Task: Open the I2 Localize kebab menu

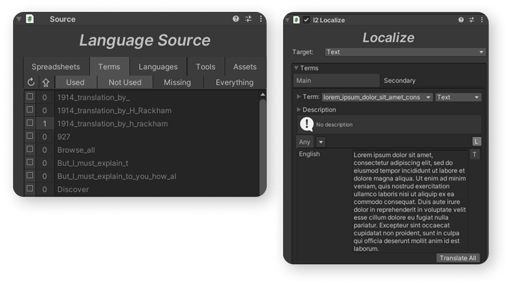Action: point(482,20)
